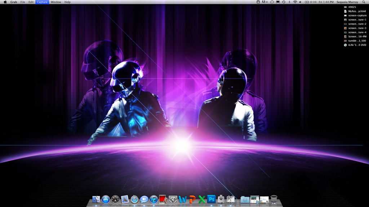Open iChat bubble icon in Dock

(144, 199)
